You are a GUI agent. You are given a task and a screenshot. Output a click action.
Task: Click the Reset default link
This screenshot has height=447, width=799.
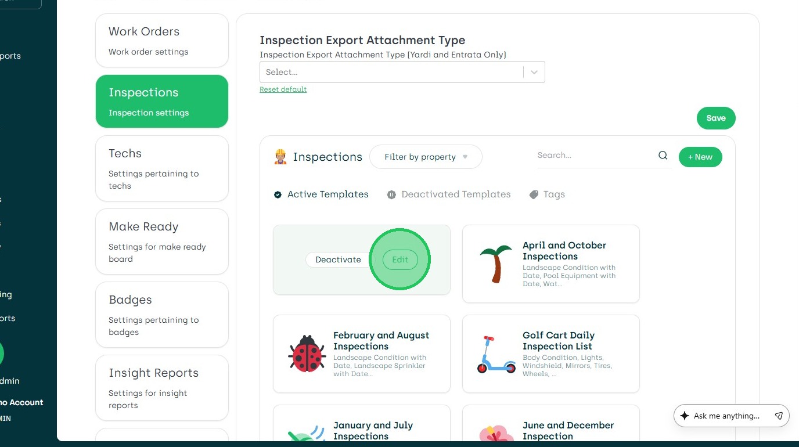283,89
